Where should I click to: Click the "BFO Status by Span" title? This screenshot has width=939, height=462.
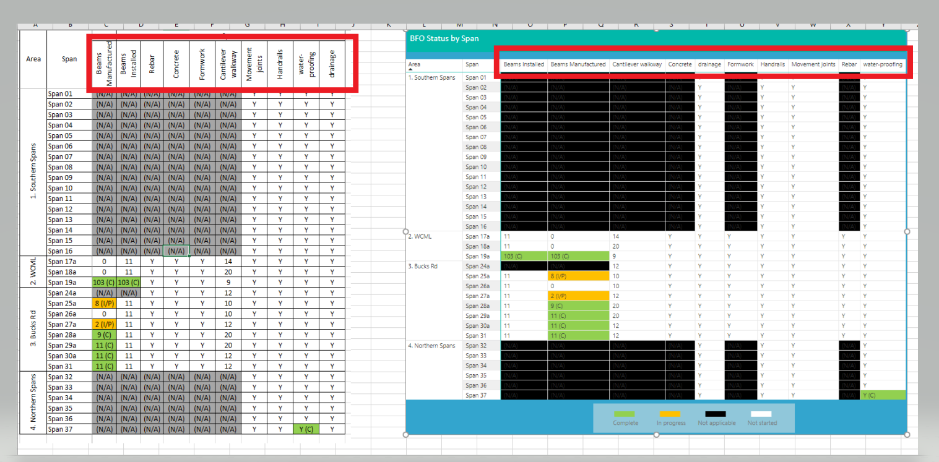click(x=444, y=38)
